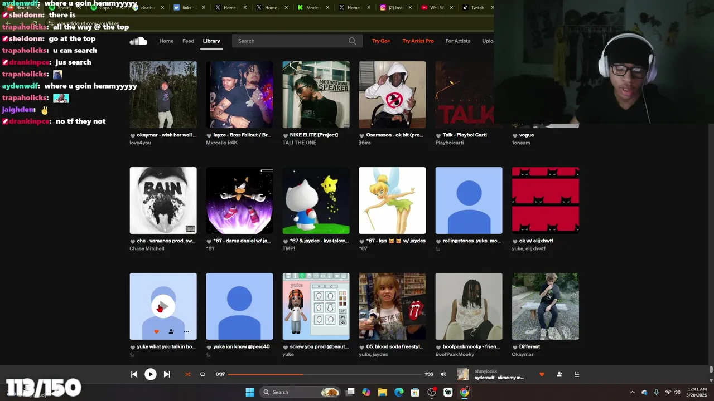Play the previous track
This screenshot has height=401, width=714.
134,374
